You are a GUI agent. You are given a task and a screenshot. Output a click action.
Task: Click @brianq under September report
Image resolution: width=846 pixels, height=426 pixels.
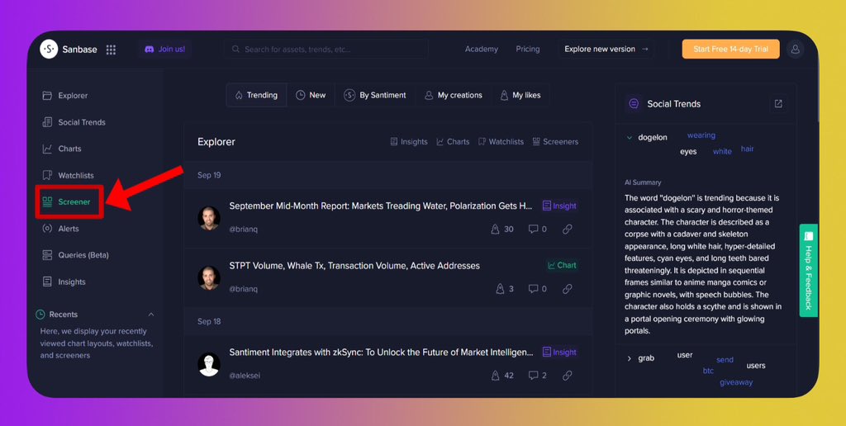pos(244,230)
